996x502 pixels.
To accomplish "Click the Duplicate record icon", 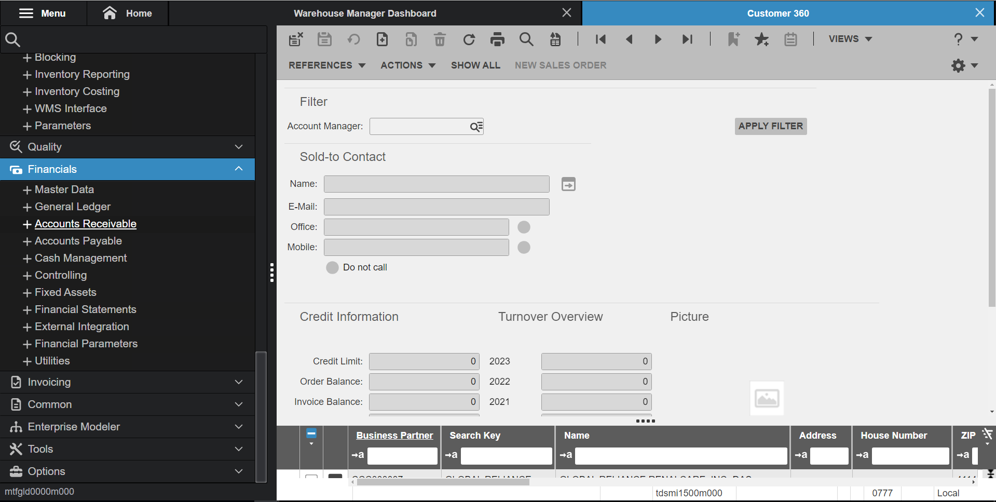I will 411,39.
